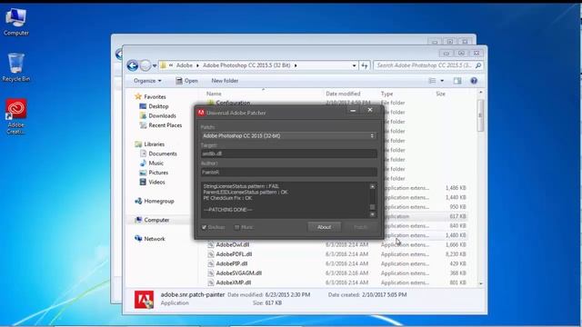Click the Homegroup icon in navigation pane
582x327 pixels.
138,201
